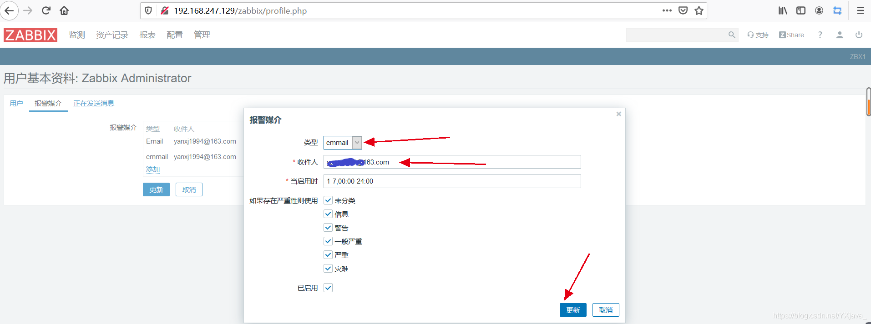
Task: Reload the current page
Action: click(46, 10)
